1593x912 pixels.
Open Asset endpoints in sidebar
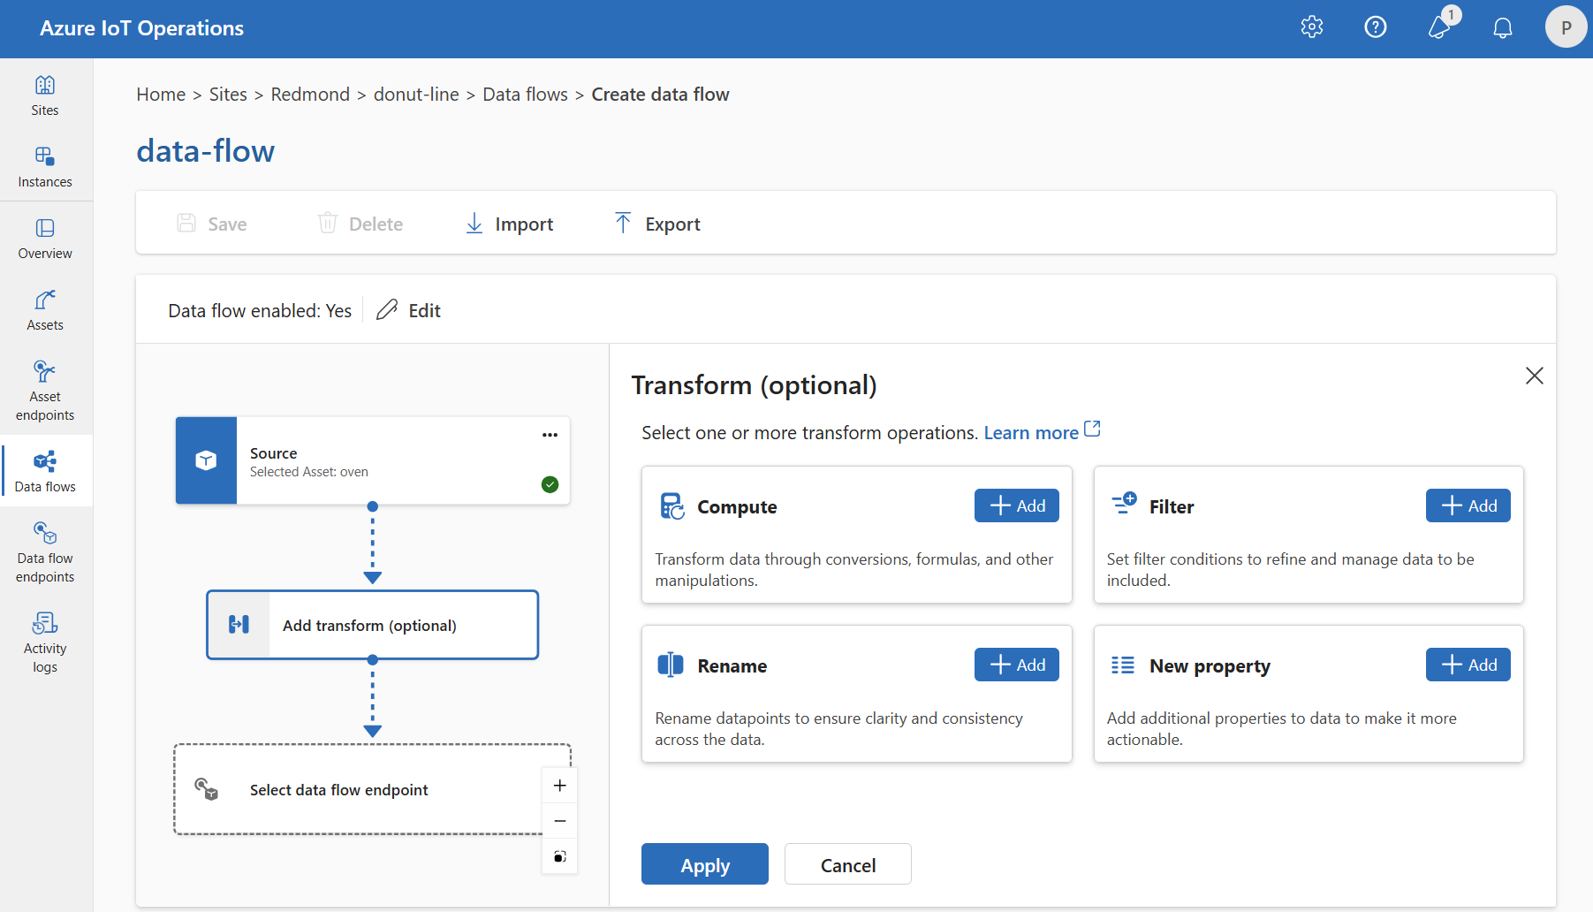[45, 391]
